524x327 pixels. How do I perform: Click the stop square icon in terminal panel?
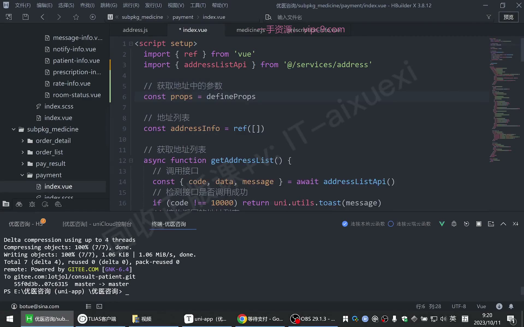click(x=479, y=224)
